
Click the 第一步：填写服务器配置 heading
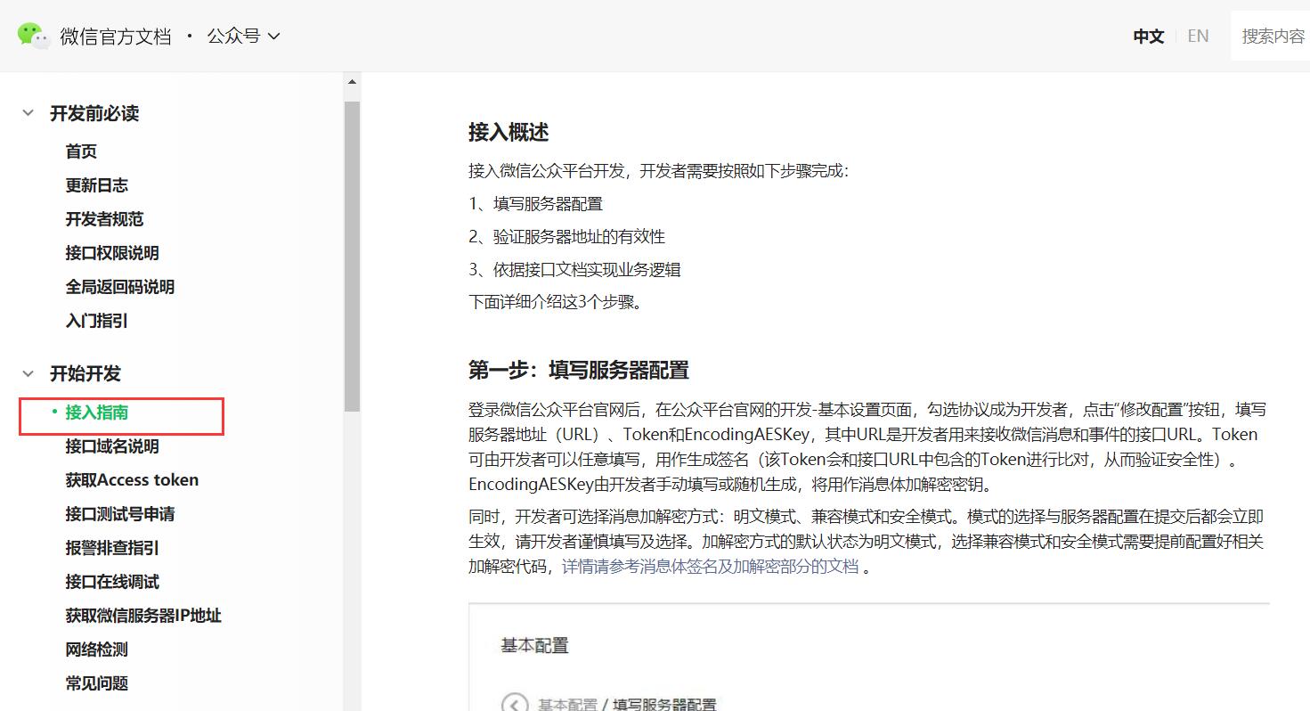[x=579, y=370]
